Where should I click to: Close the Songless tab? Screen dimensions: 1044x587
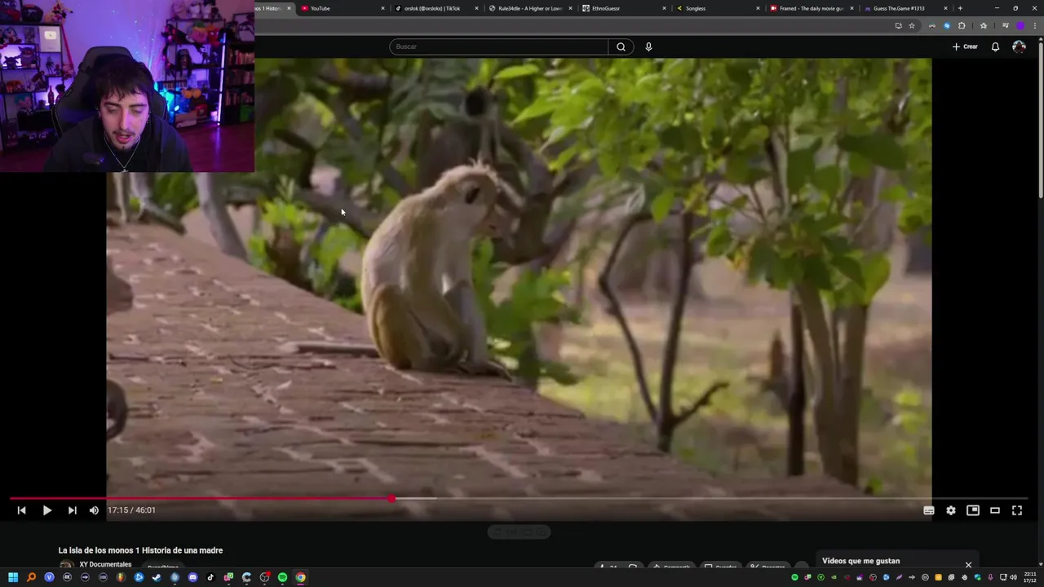coord(758,8)
